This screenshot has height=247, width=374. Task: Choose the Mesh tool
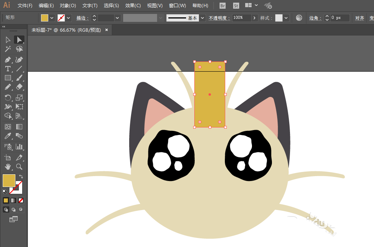[8, 127]
